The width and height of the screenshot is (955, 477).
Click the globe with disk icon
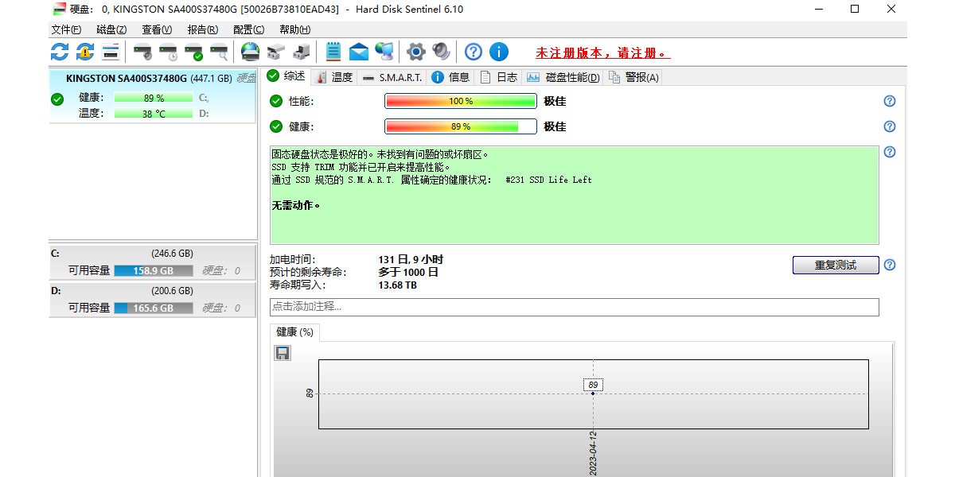point(250,52)
